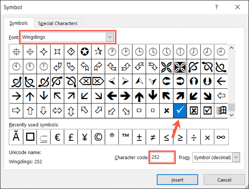The width and height of the screenshot is (249, 189).
Task: Choose the thick black up arrow symbol
Action: click(139, 96)
